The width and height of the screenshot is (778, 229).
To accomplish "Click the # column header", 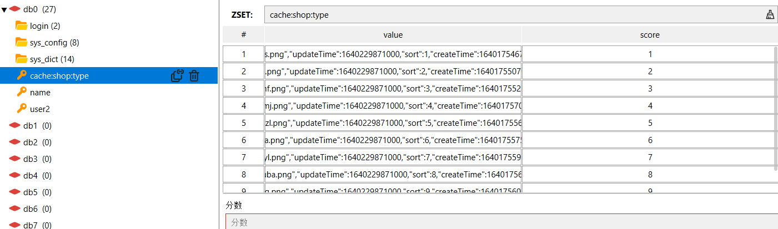I will [244, 35].
